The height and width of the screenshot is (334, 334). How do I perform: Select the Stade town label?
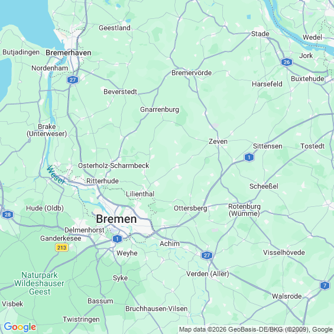[260, 34]
